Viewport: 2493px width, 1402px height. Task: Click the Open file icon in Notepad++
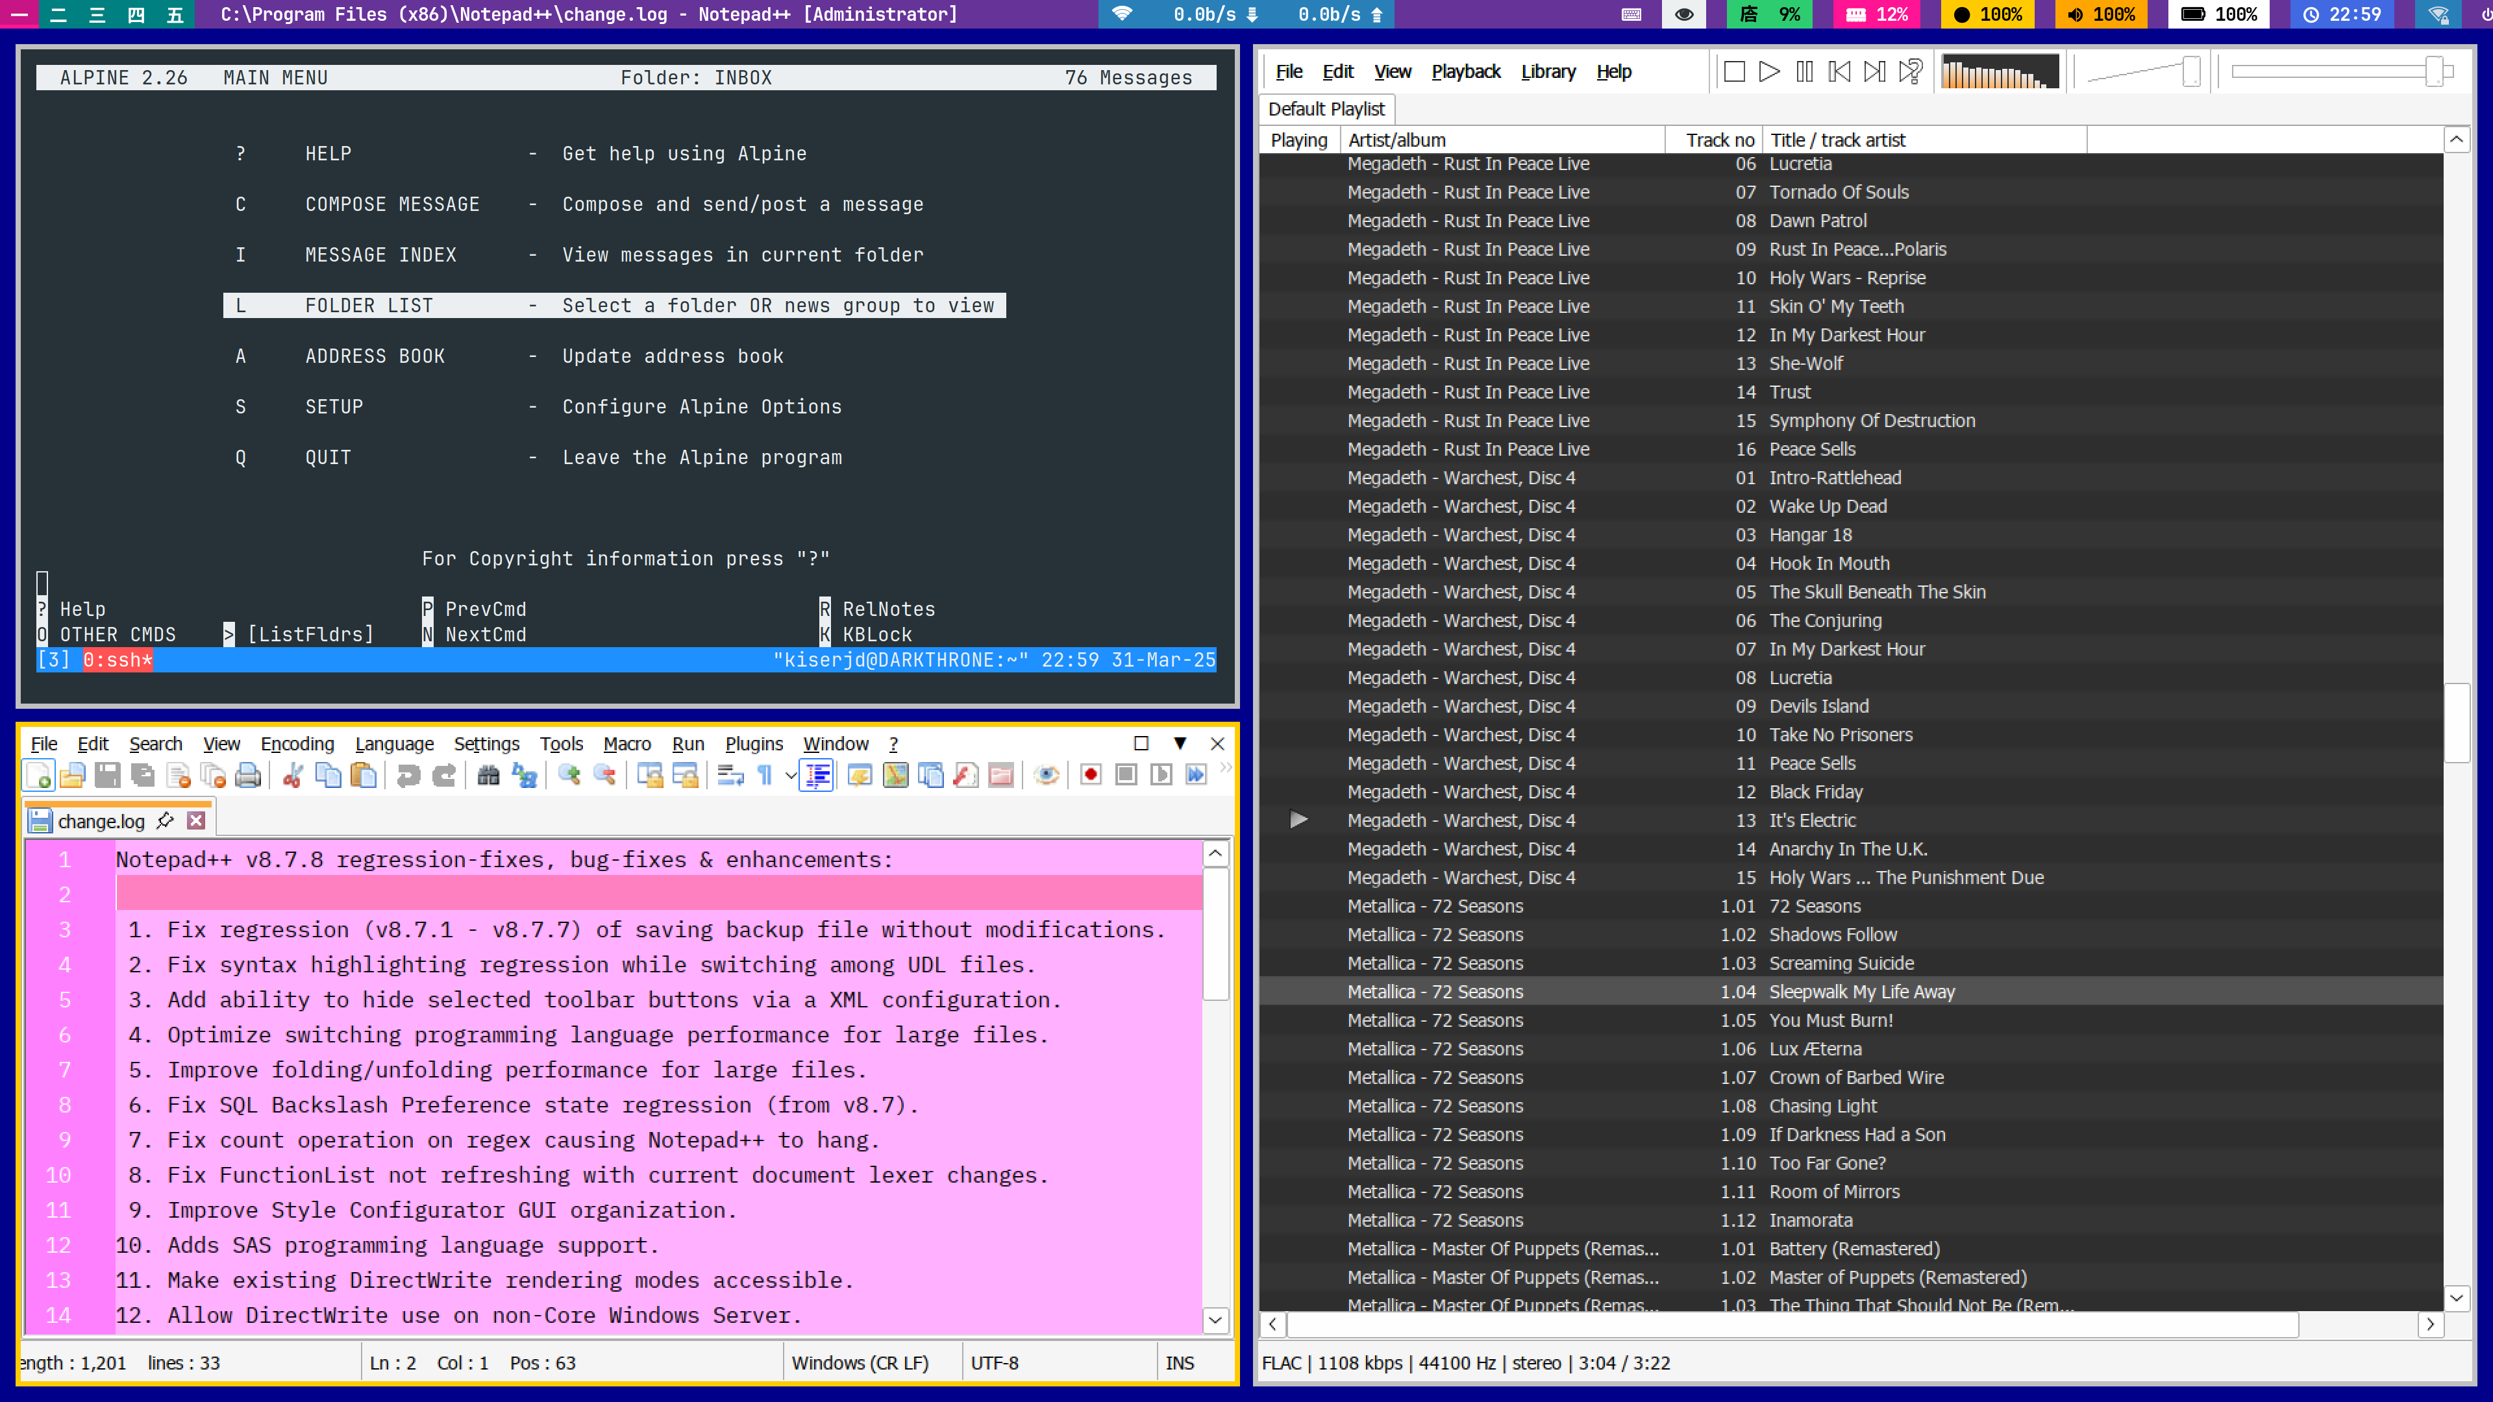pyautogui.click(x=73, y=775)
